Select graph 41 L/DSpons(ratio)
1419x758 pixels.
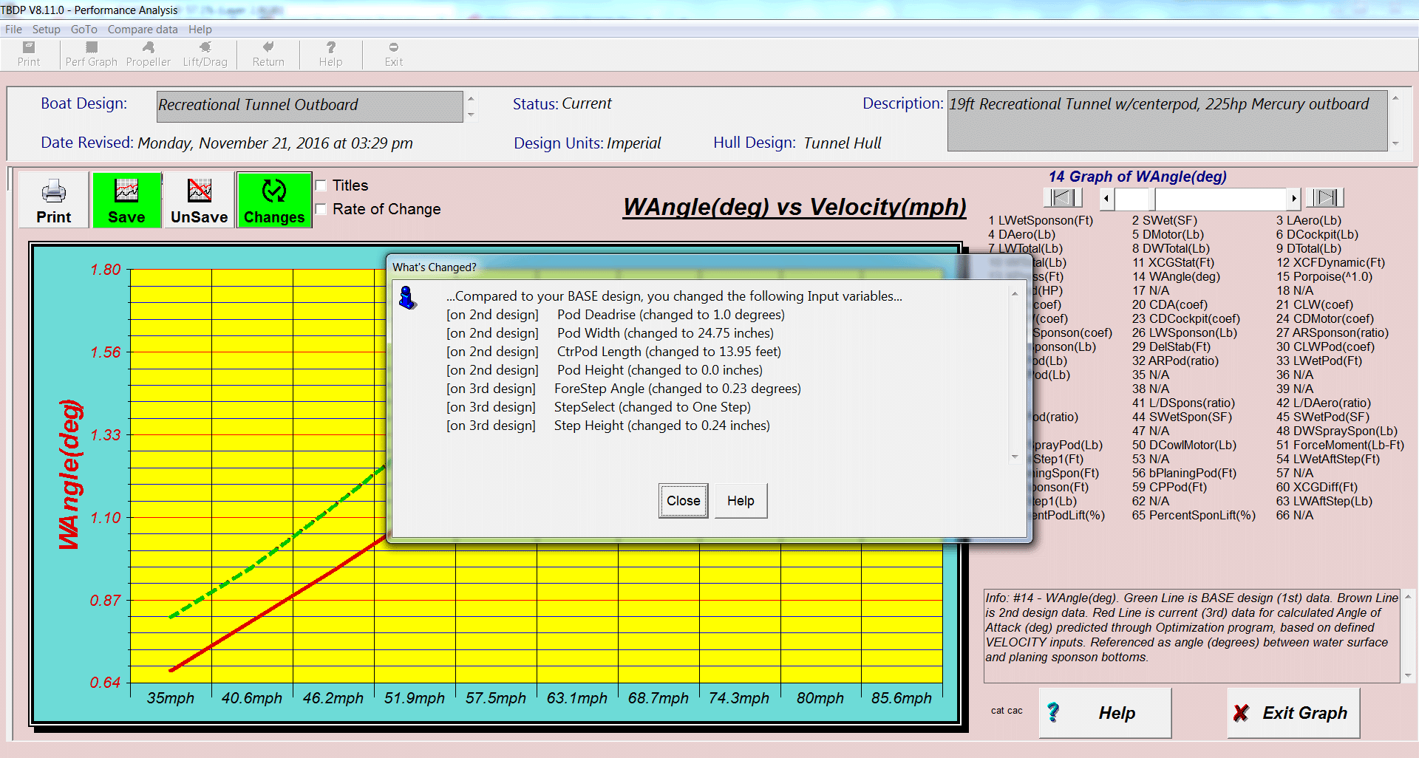pos(1183,403)
